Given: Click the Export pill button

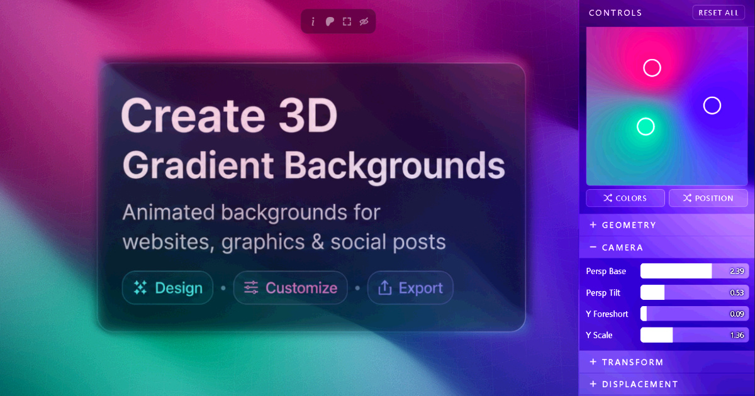Looking at the screenshot, I should point(410,288).
